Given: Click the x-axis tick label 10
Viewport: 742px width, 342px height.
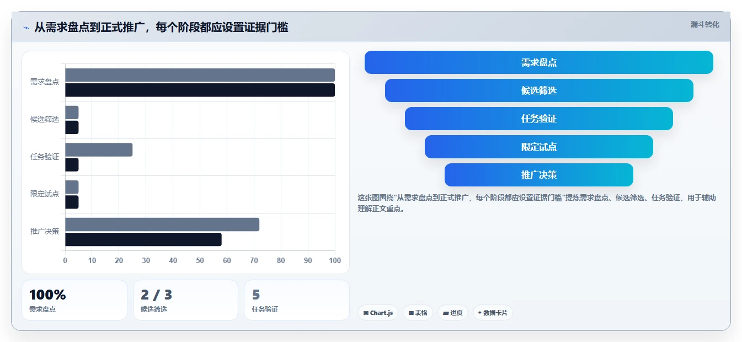Looking at the screenshot, I should [92, 261].
